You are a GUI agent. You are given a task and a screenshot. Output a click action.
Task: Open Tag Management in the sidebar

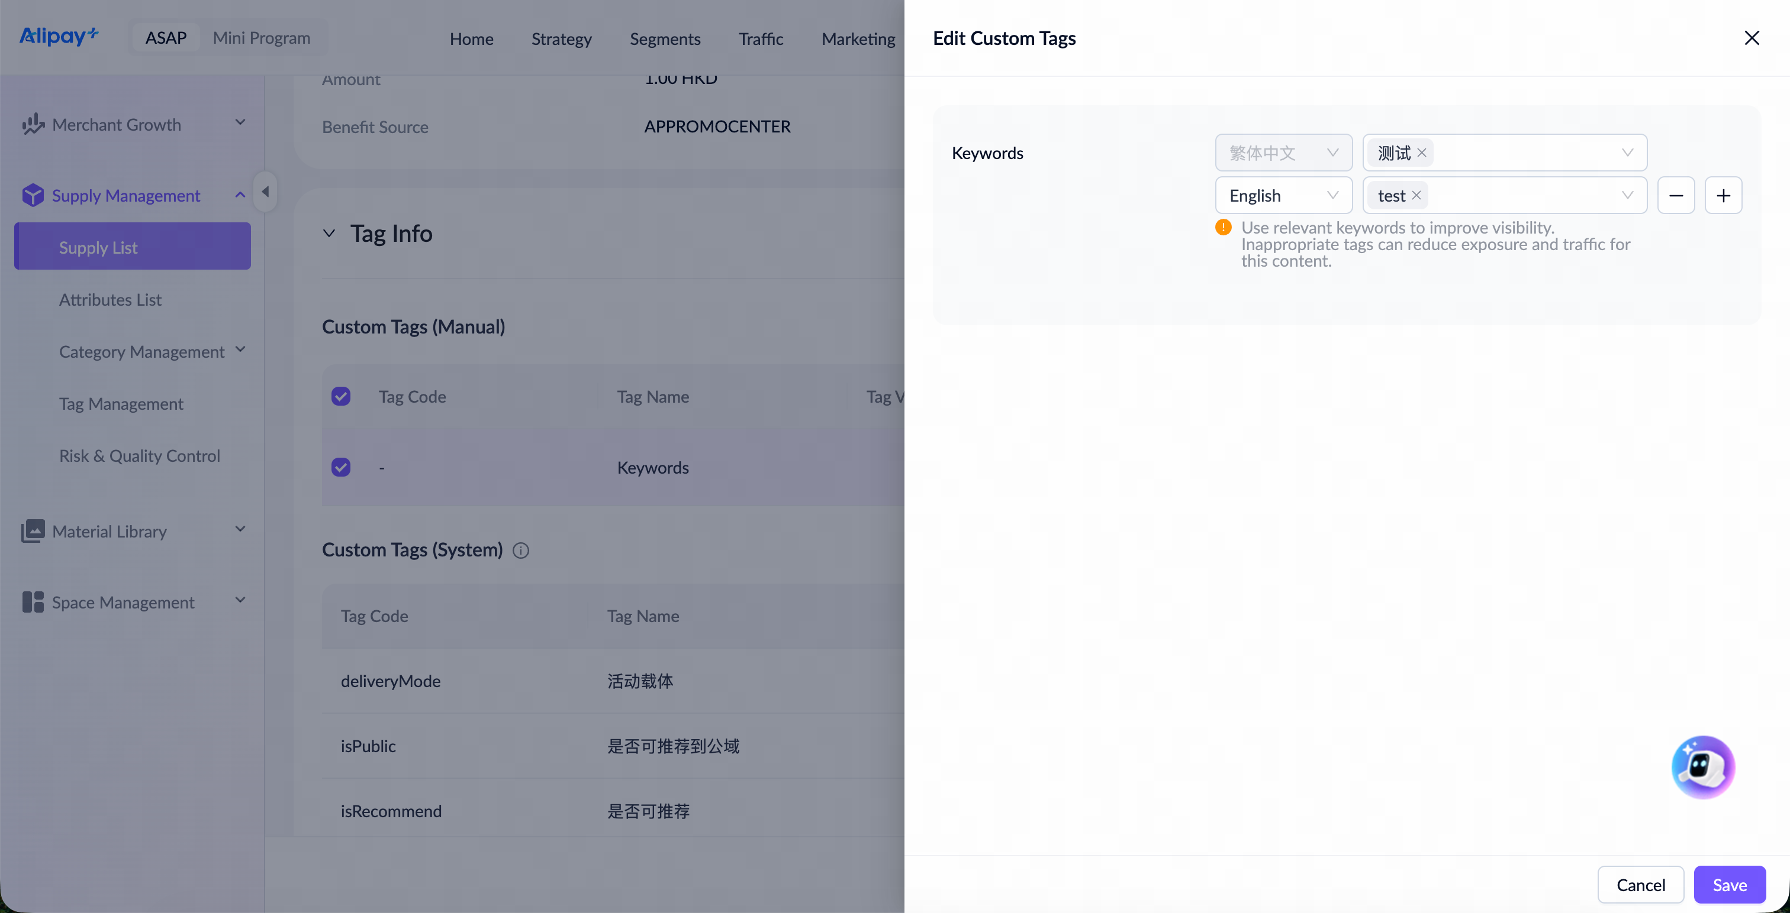(x=121, y=403)
